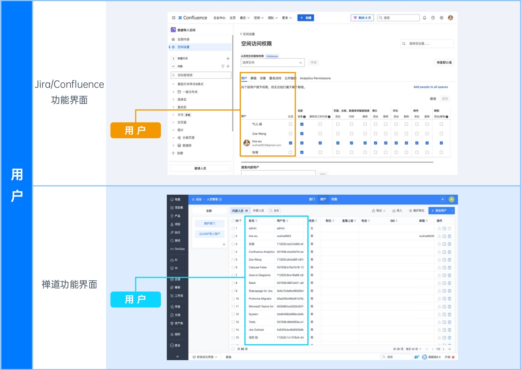Open 执行 in the ZenTao sidebar
This screenshot has height=370, width=521.
click(176, 232)
